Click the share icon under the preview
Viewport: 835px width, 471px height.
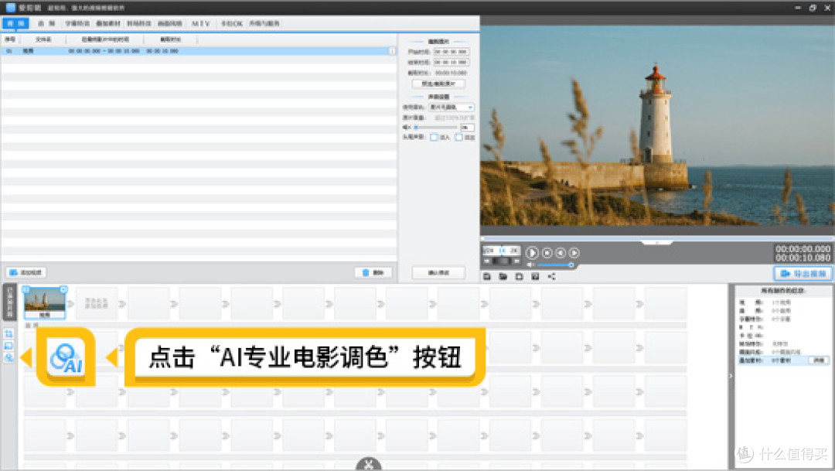coord(552,277)
